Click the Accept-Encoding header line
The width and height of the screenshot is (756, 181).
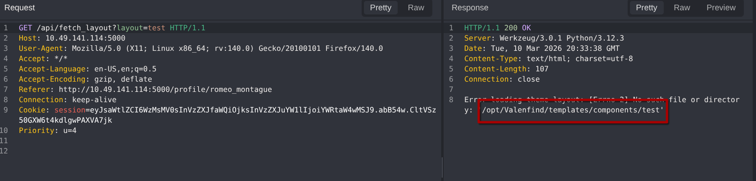85,79
